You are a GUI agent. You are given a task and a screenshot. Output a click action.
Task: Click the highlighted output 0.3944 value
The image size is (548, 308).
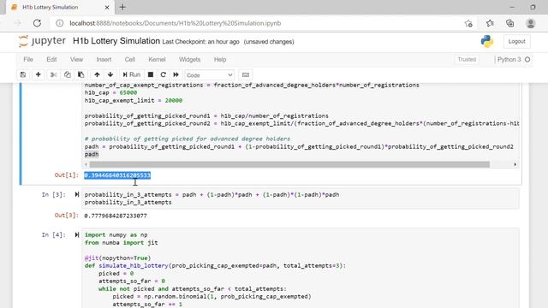[x=117, y=175]
